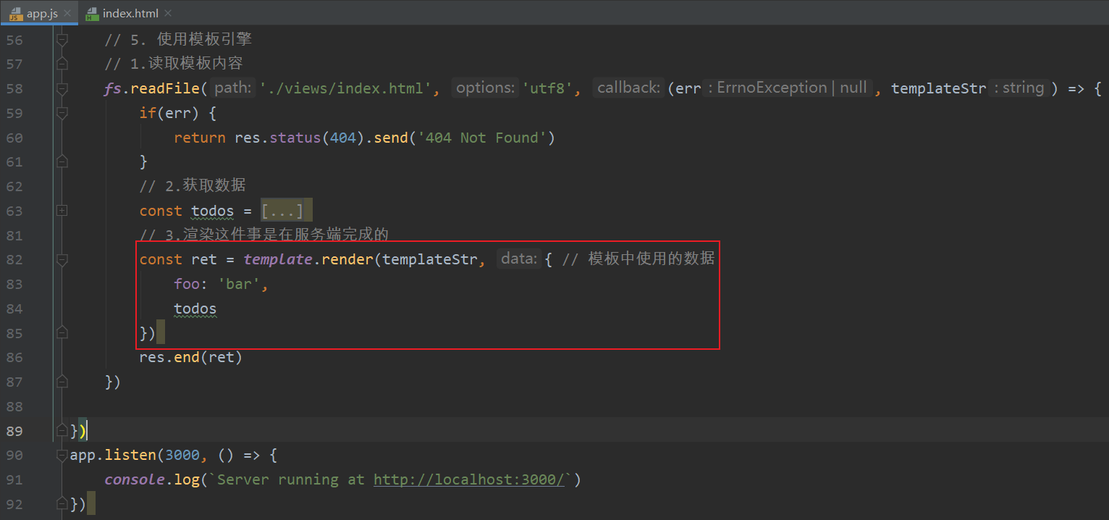
Task: Click the 'callback:' inlay hint
Action: pyautogui.click(x=628, y=88)
